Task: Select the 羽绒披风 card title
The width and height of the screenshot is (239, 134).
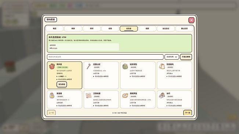Action: click(x=170, y=64)
